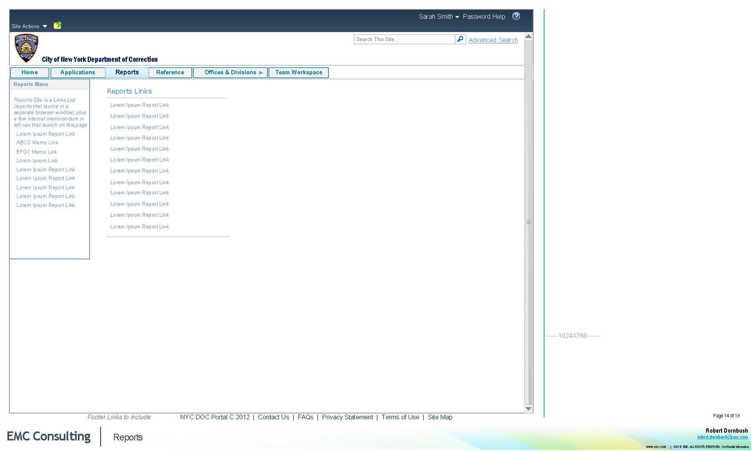
Task: Click the Site Map footer link
Action: tap(440, 417)
